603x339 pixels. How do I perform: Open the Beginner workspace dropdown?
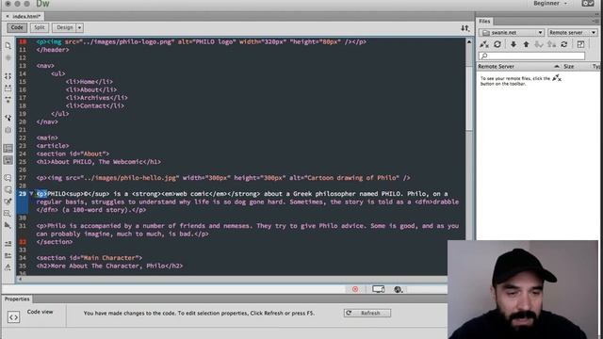(x=550, y=3)
